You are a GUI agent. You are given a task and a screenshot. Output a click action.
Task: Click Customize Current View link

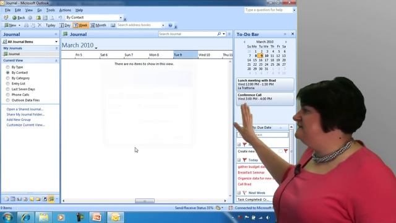[25, 125]
